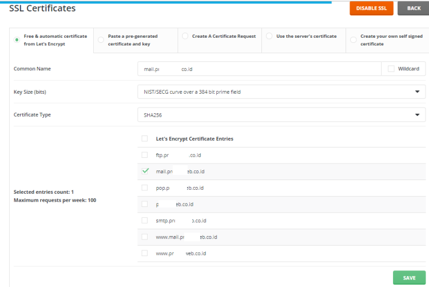Screen dimensions: 429x287
Task: Click the DISABLE SSL button
Action: tap(371, 8)
